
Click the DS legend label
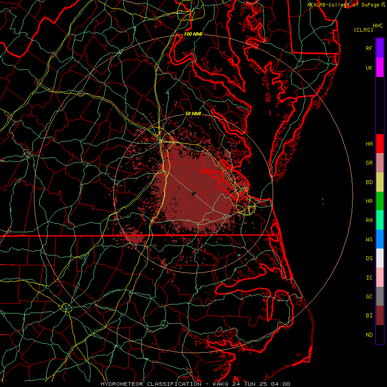pos(369,258)
